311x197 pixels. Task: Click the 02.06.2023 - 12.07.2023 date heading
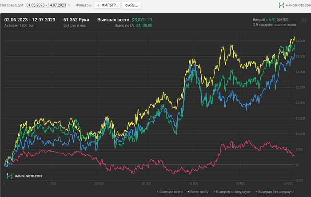(x=30, y=20)
